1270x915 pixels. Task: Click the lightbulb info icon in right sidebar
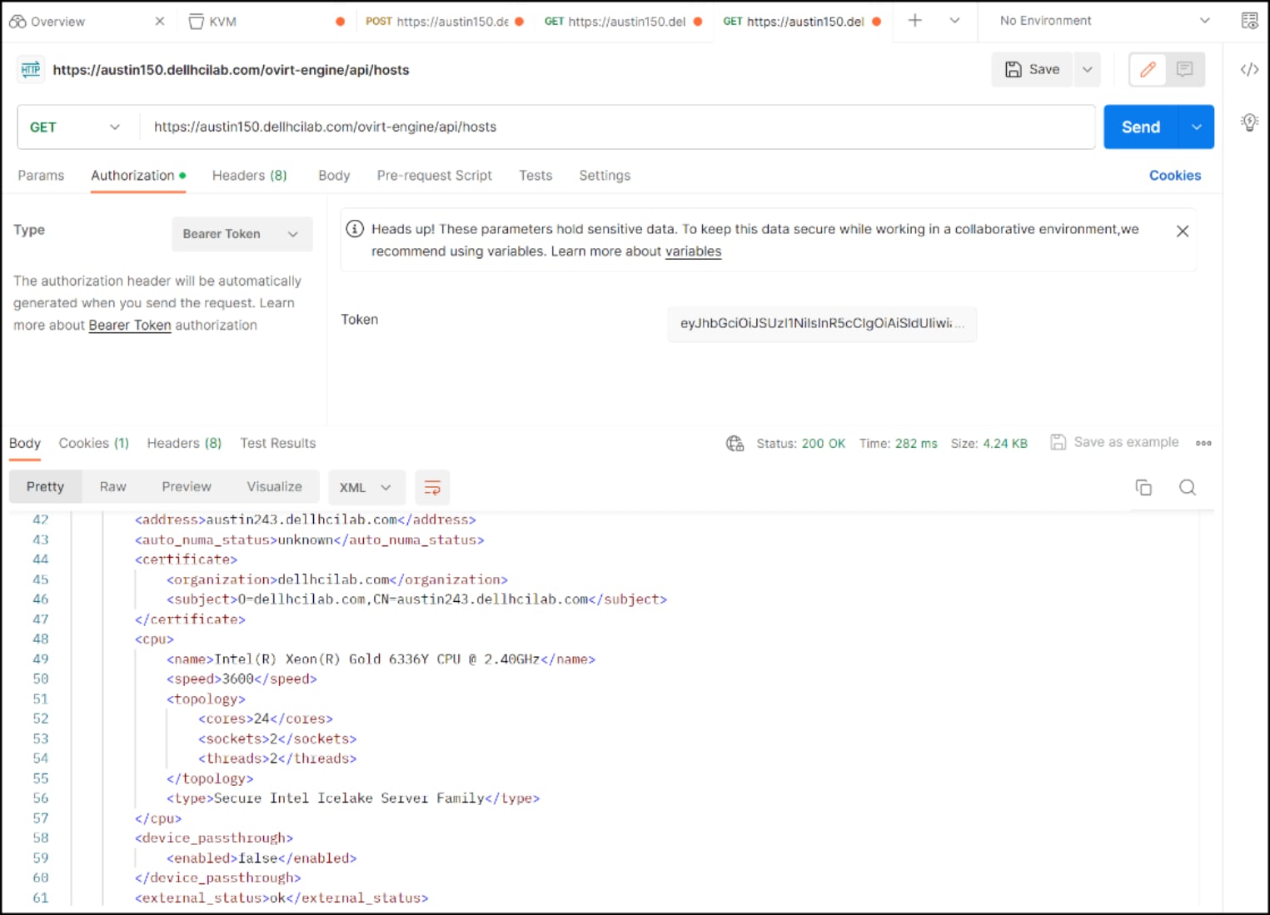1248,122
